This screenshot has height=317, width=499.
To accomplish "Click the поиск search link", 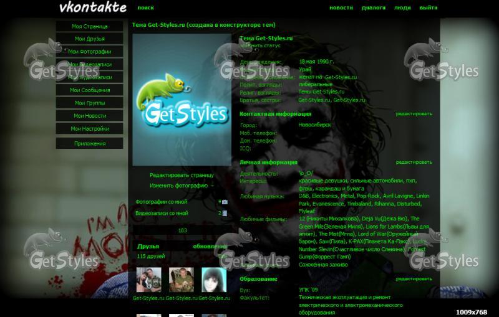I will pos(145,8).
